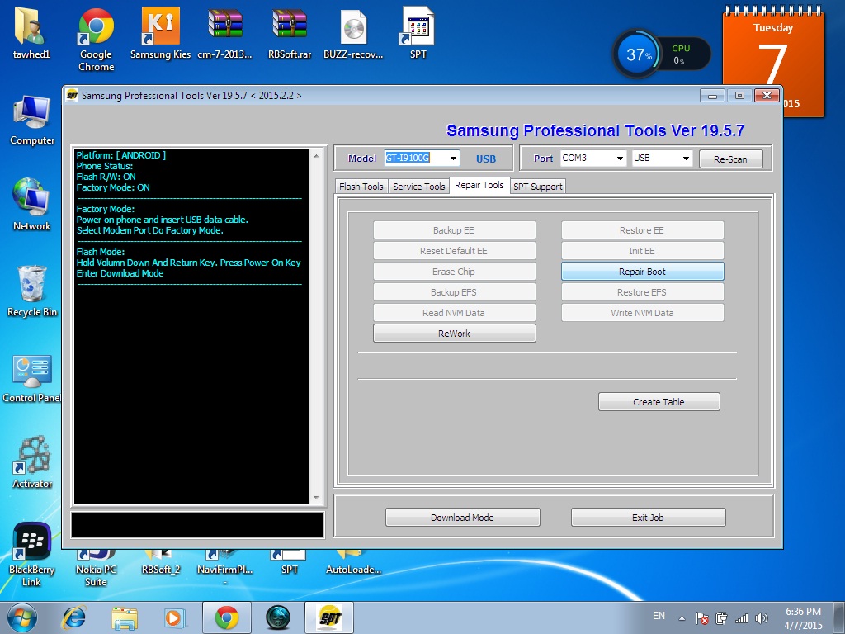
Task: Click the taskbar clock showing 6:36 PM
Action: (803, 618)
